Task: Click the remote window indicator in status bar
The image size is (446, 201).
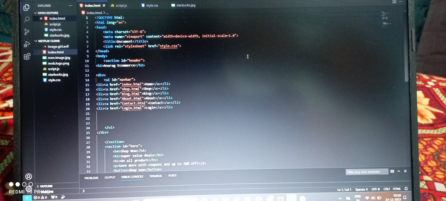Action: (27, 197)
